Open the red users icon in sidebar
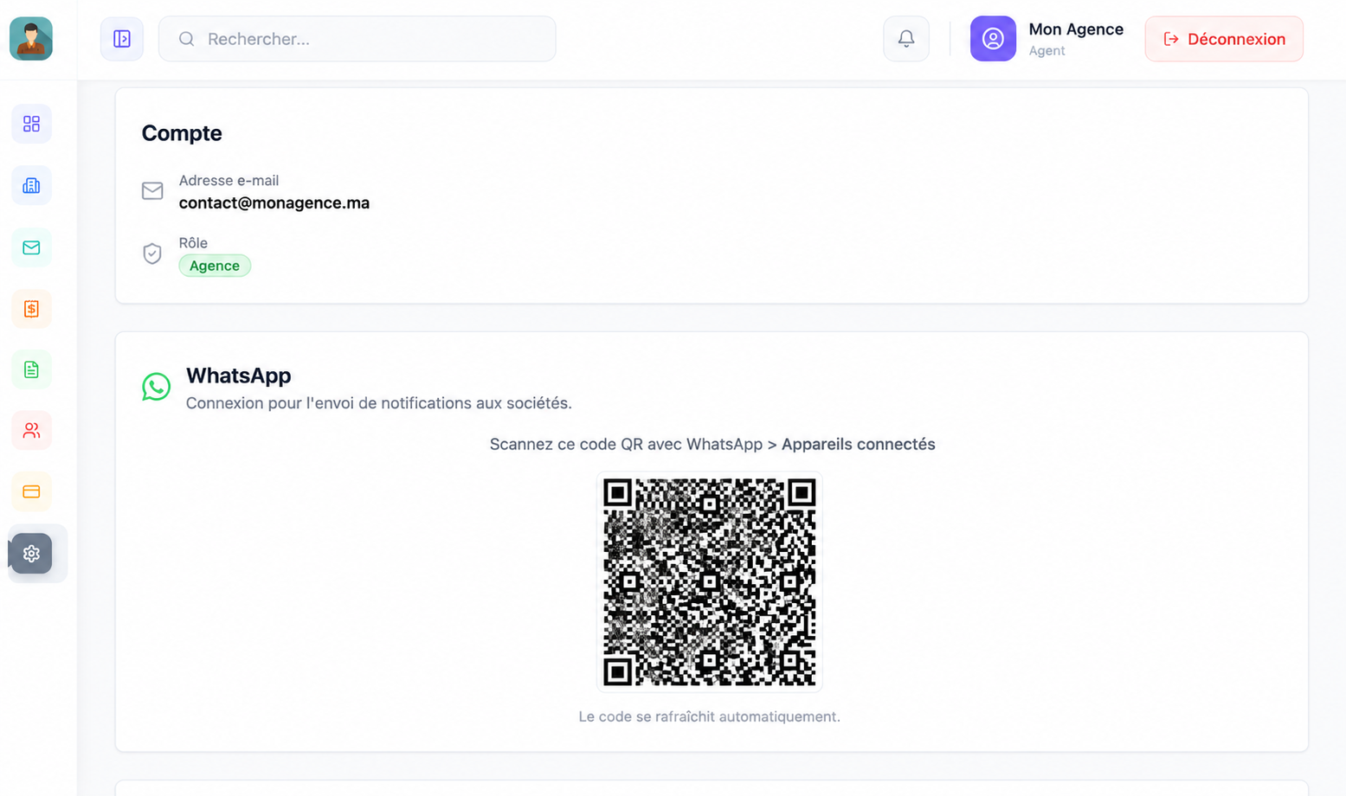1346x796 pixels. [x=31, y=430]
